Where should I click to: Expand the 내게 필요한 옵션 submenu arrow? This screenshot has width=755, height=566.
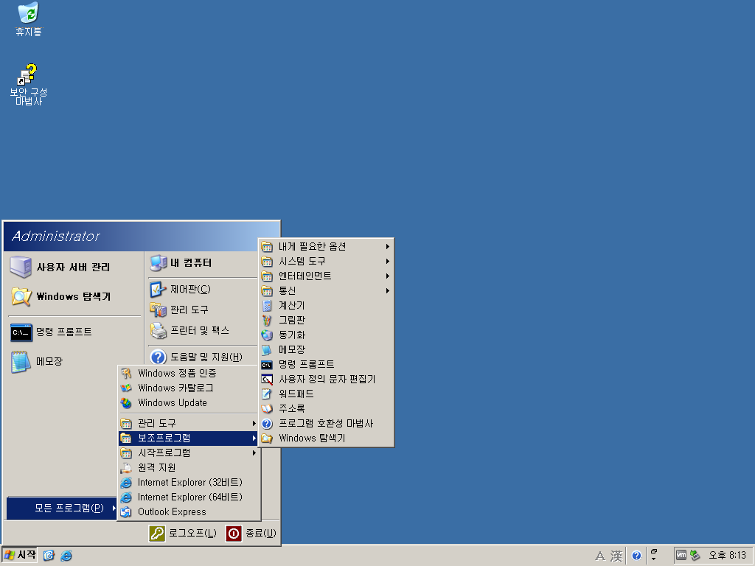(x=388, y=246)
